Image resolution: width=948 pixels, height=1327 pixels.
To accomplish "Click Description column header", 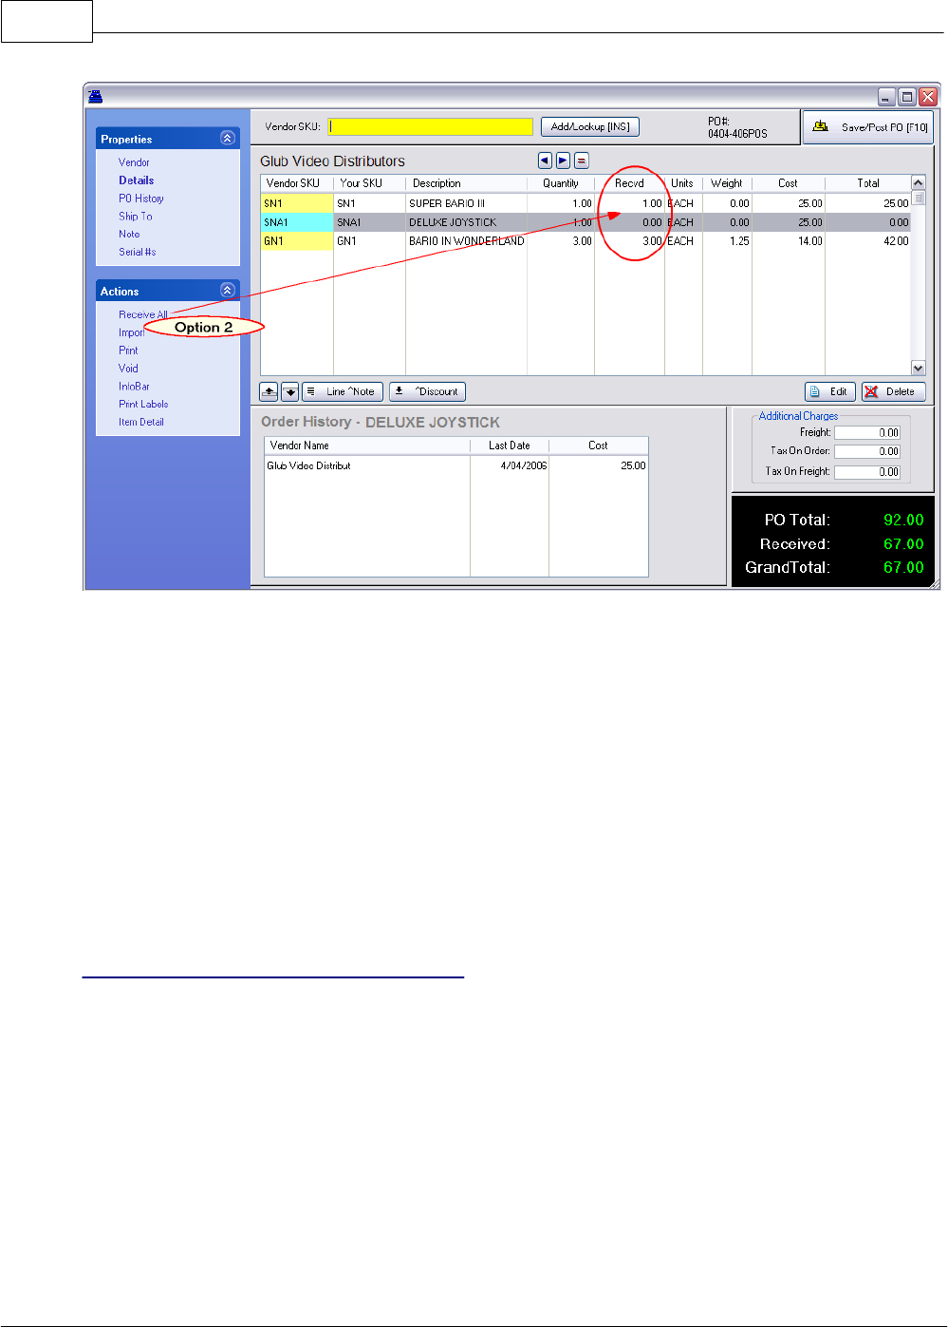I will pos(466,183).
